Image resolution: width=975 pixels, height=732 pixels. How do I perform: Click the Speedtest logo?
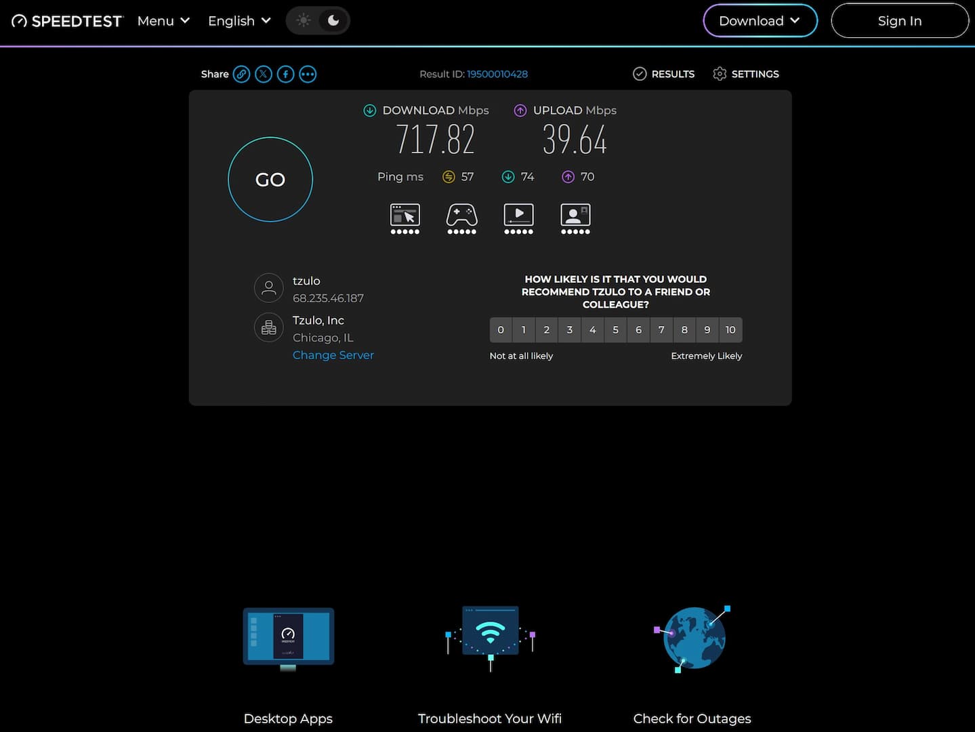pyautogui.click(x=67, y=21)
